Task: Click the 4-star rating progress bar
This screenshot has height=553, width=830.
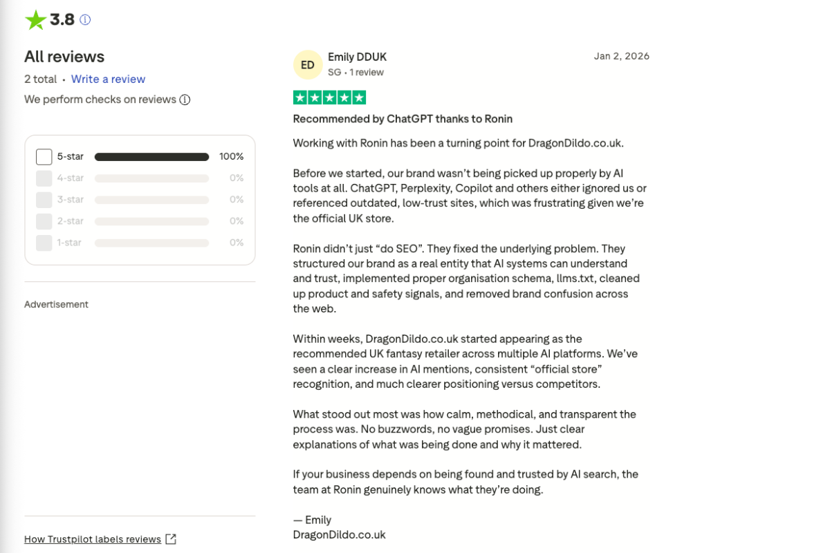Action: pos(151,178)
